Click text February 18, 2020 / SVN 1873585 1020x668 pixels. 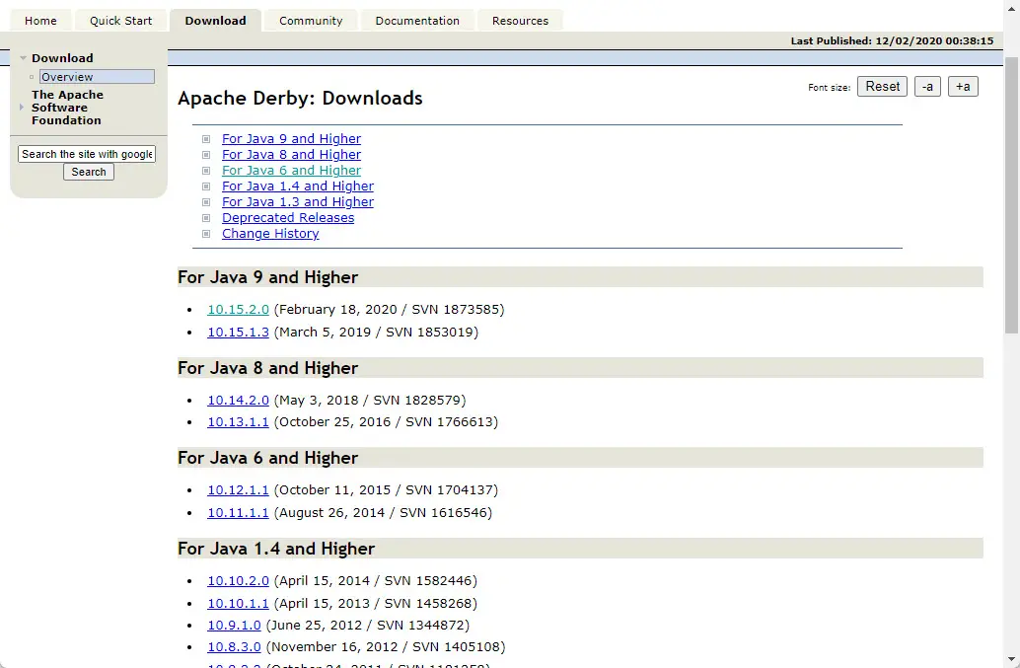[x=389, y=310]
